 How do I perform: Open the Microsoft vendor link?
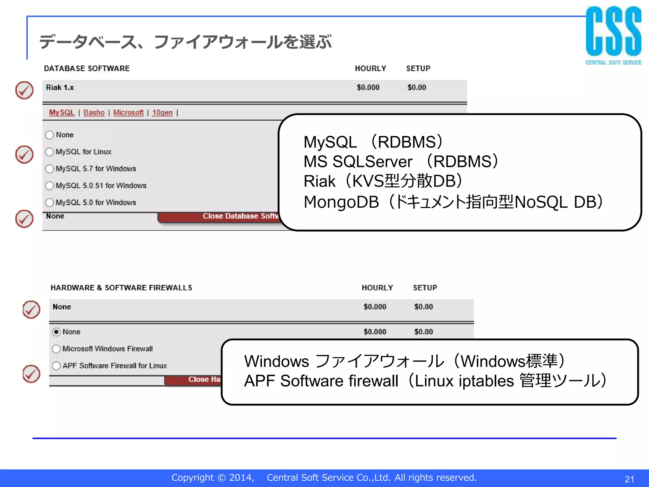click(128, 113)
